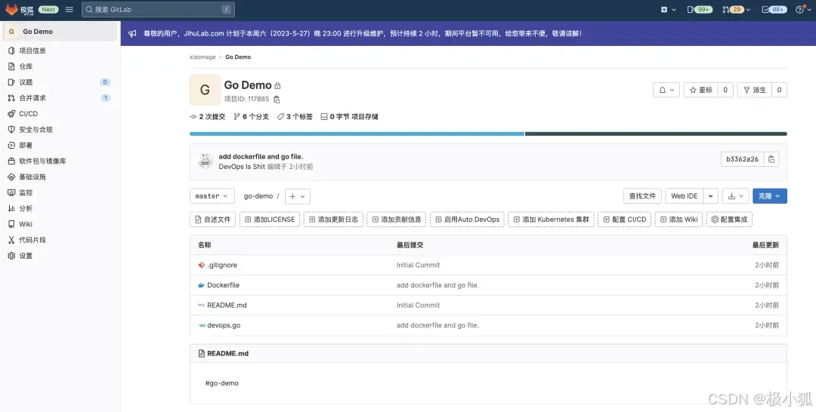Click the GitLab search field
This screenshot has width=816, height=412.
point(158,9)
